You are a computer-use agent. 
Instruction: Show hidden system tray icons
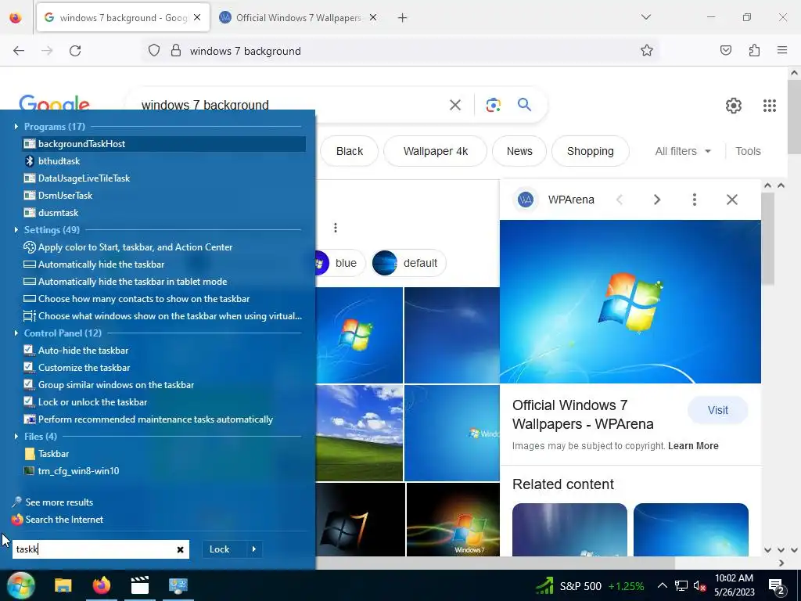click(x=662, y=585)
